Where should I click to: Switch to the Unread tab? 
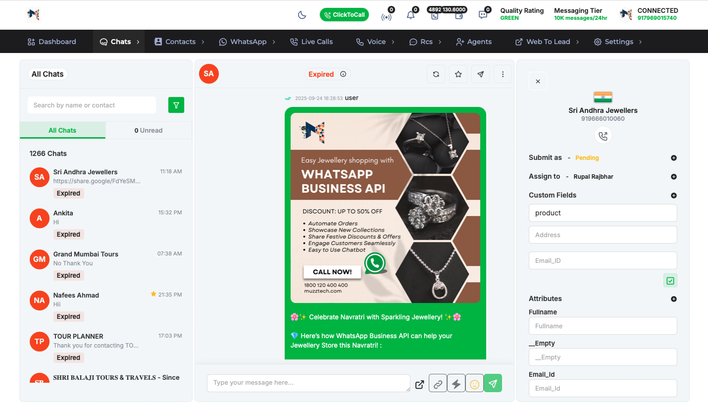(x=149, y=130)
